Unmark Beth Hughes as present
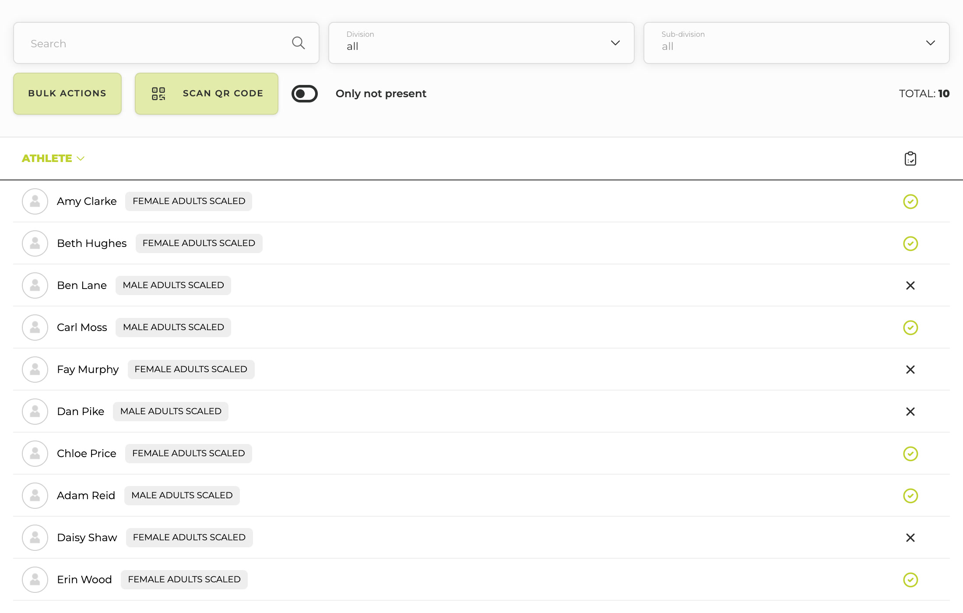963x613 pixels. [910, 243]
